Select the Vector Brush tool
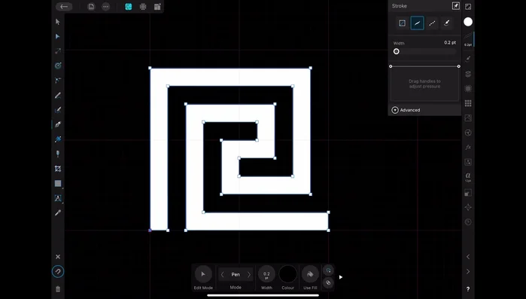The height and width of the screenshot is (299, 526). click(58, 110)
